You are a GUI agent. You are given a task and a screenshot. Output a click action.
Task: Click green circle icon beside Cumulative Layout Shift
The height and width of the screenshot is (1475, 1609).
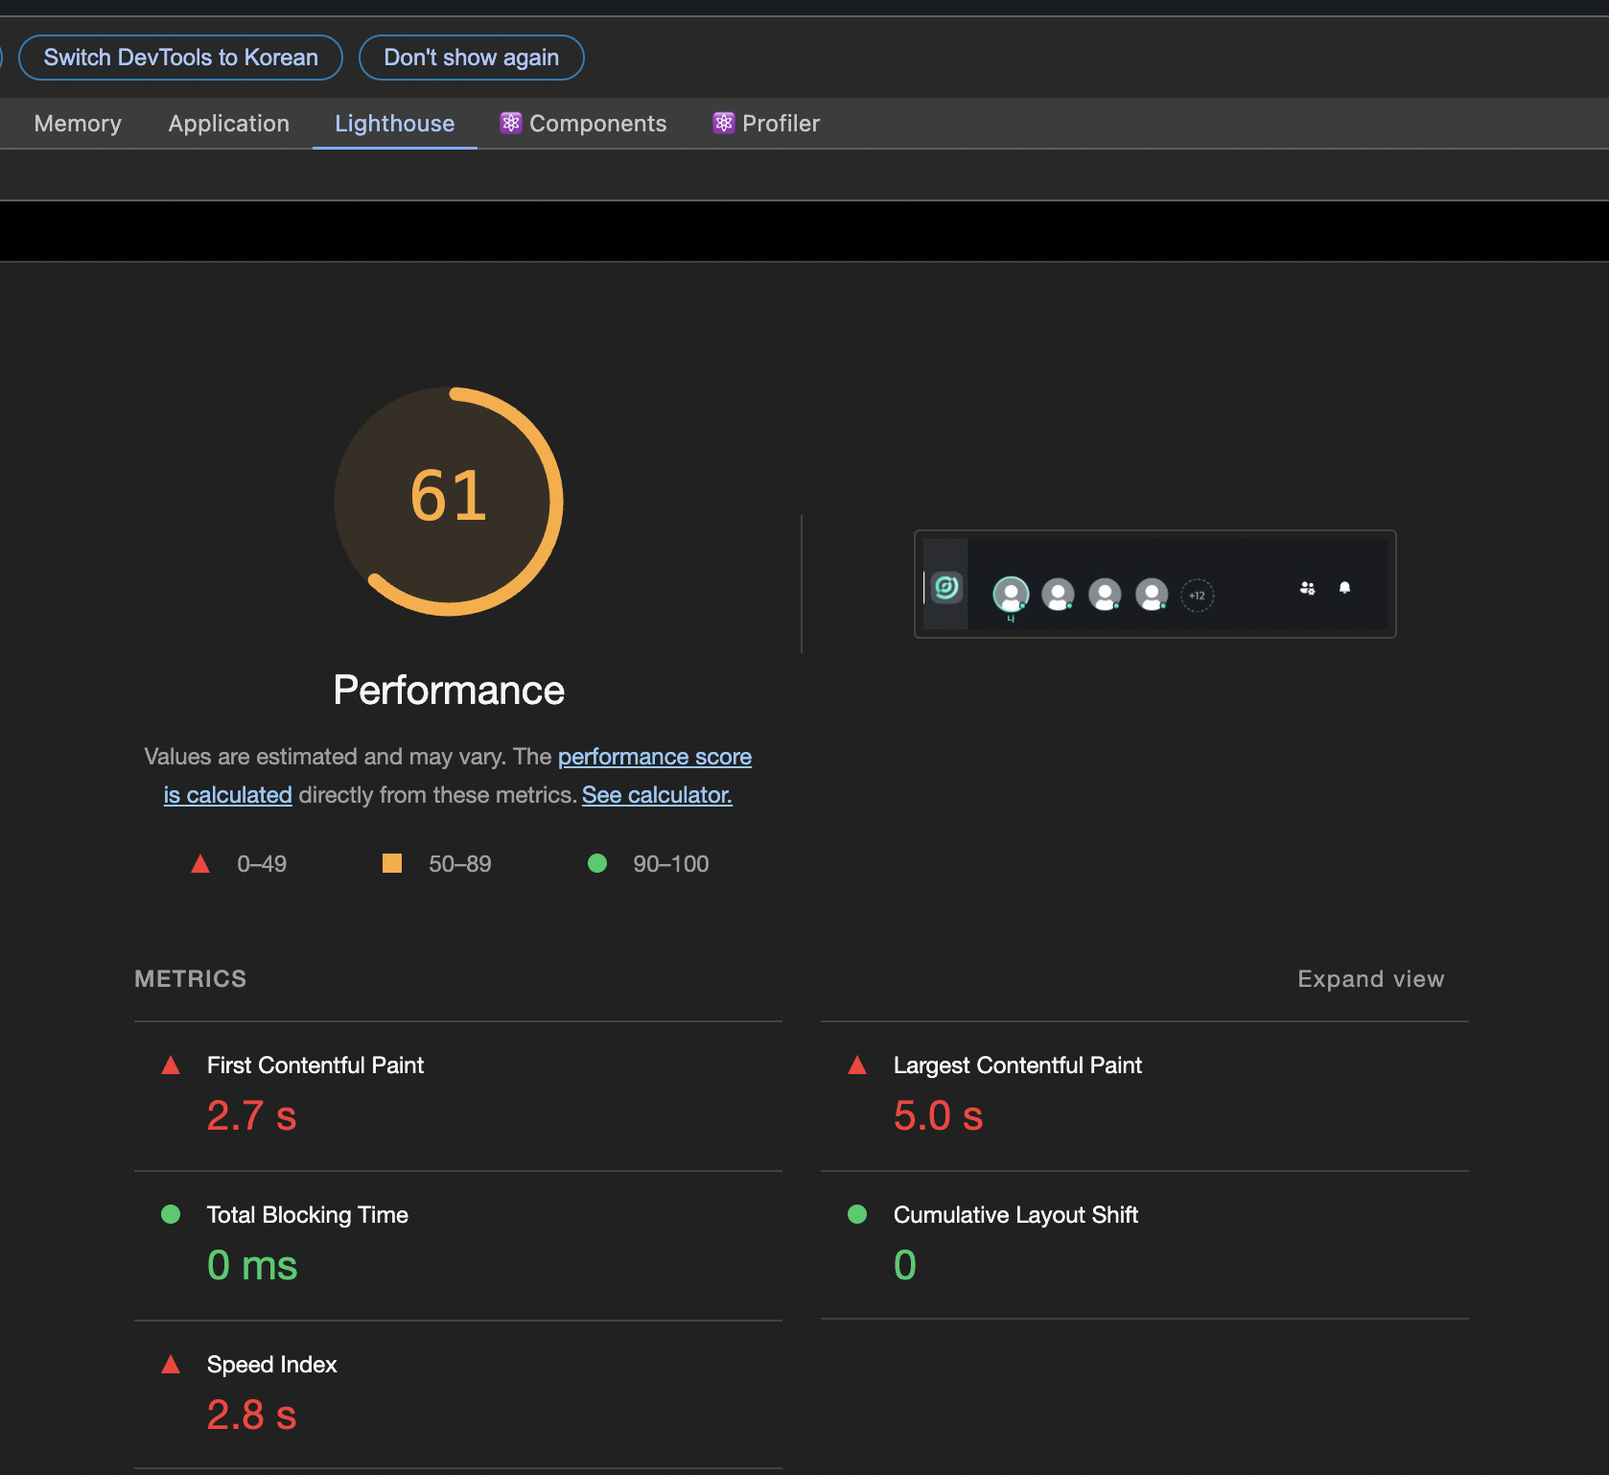click(857, 1214)
